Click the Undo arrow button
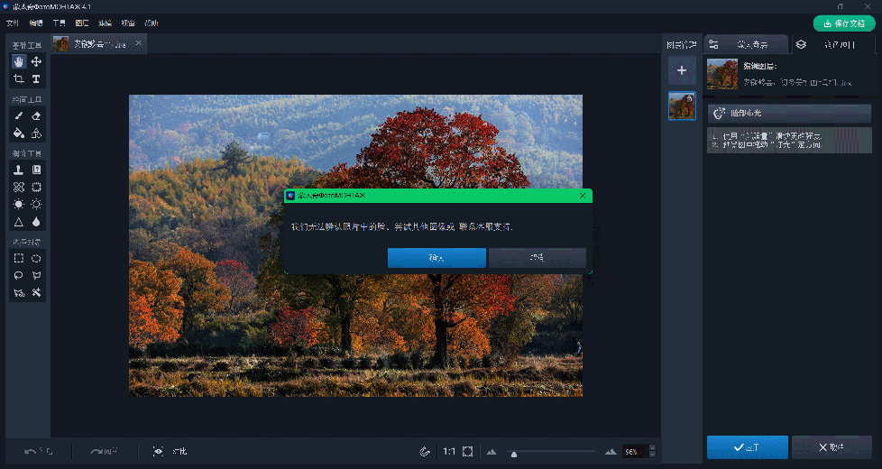The width and height of the screenshot is (882, 469). [x=38, y=452]
